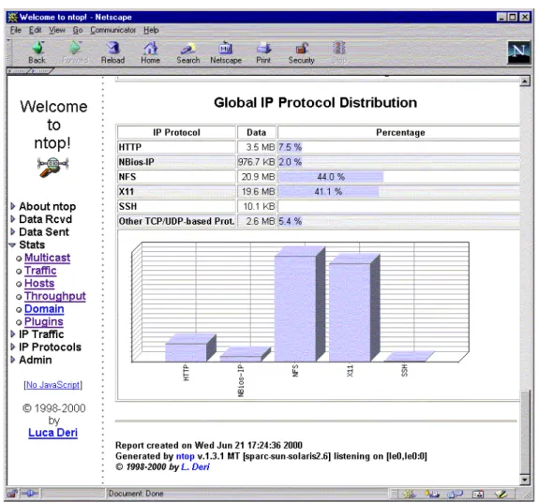Open the Multicast stats link
The image size is (538, 503).
[48, 258]
